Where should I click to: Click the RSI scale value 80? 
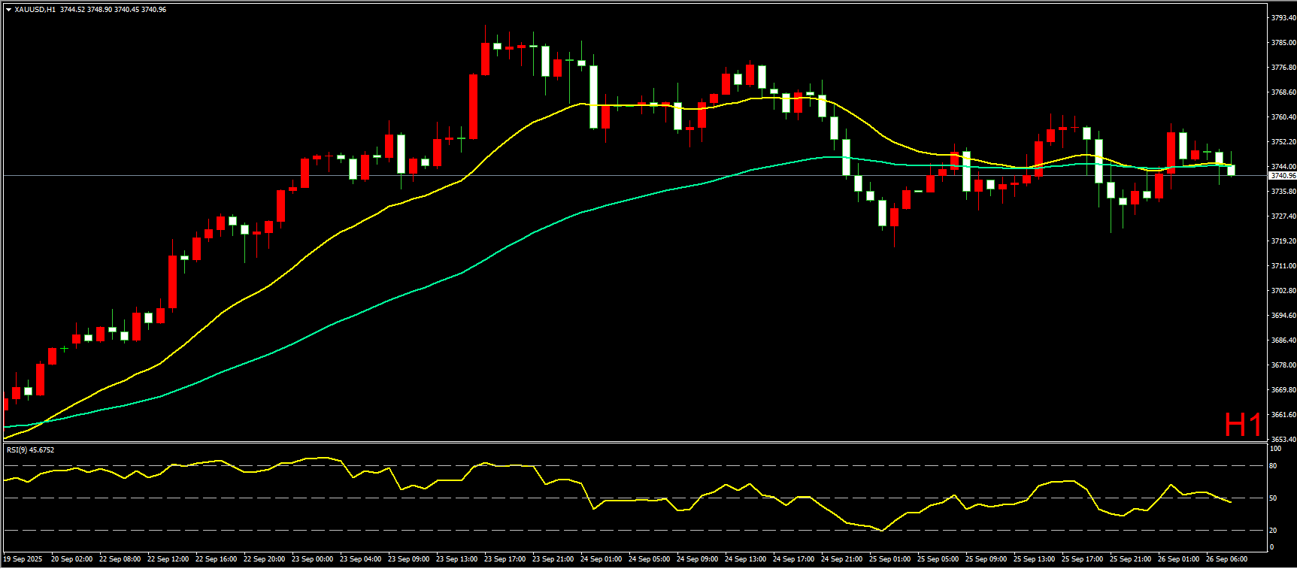[x=1273, y=466]
